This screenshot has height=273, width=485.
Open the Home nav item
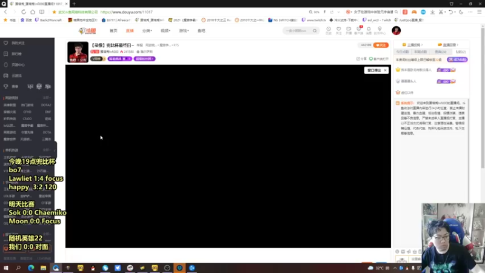pyautogui.click(x=113, y=31)
